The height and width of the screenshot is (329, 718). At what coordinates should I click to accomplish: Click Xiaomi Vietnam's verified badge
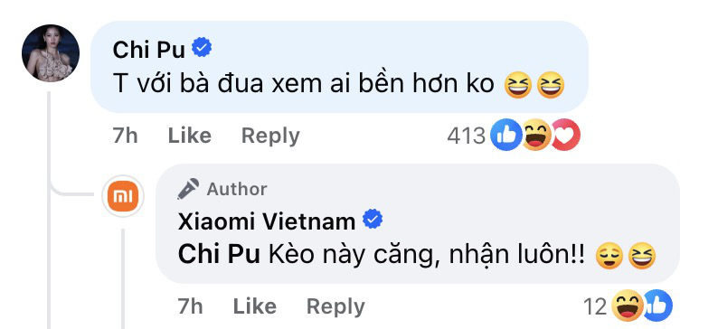[x=373, y=220]
